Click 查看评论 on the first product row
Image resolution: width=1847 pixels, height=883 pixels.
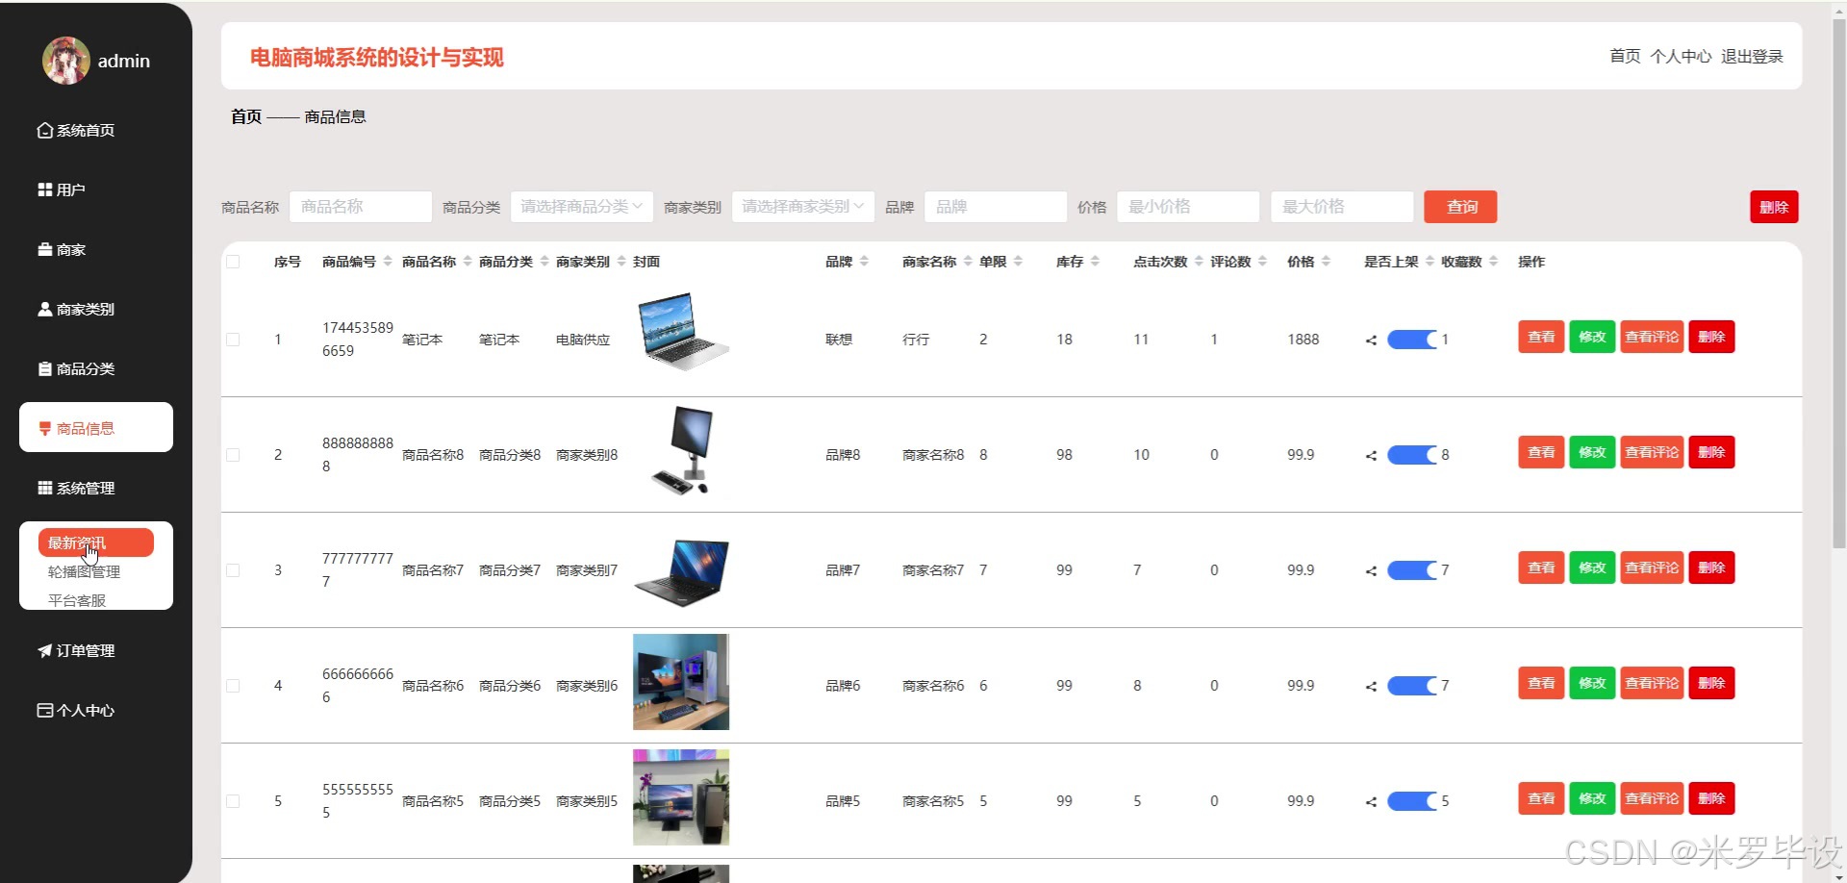1651,337
